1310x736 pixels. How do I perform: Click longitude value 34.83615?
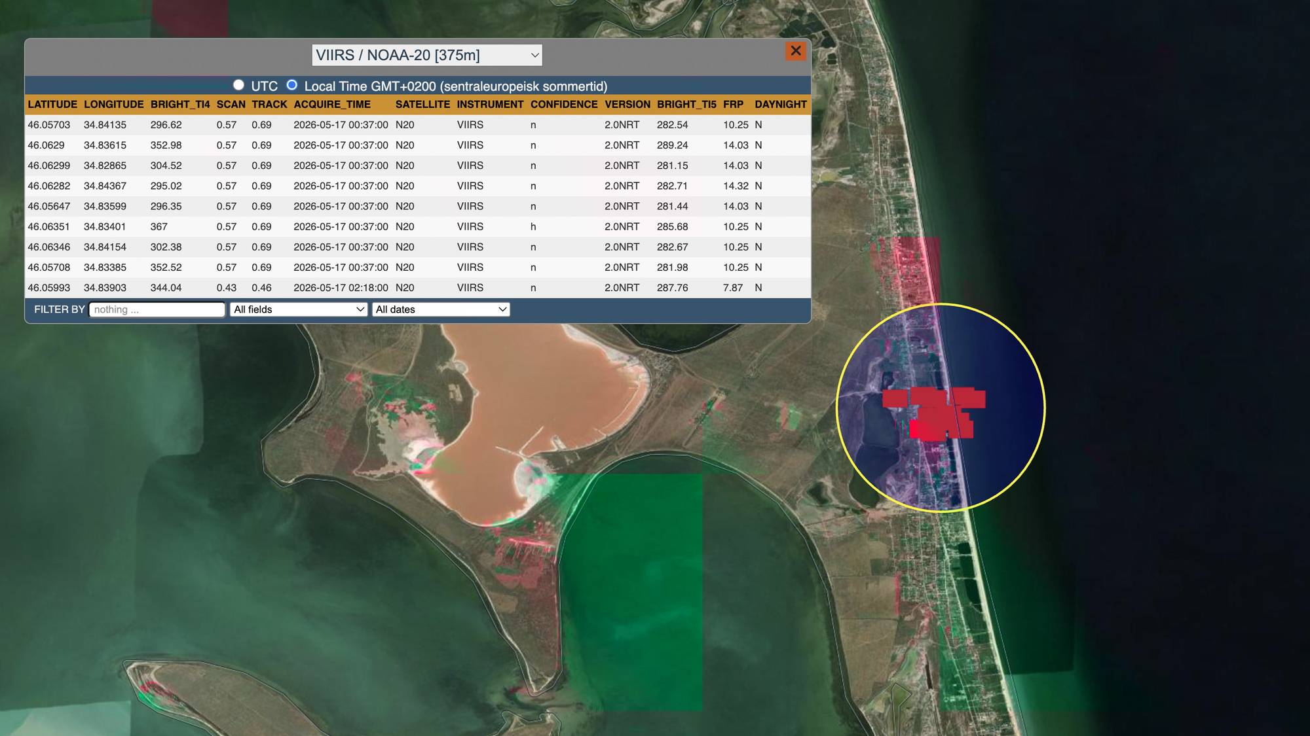click(105, 145)
